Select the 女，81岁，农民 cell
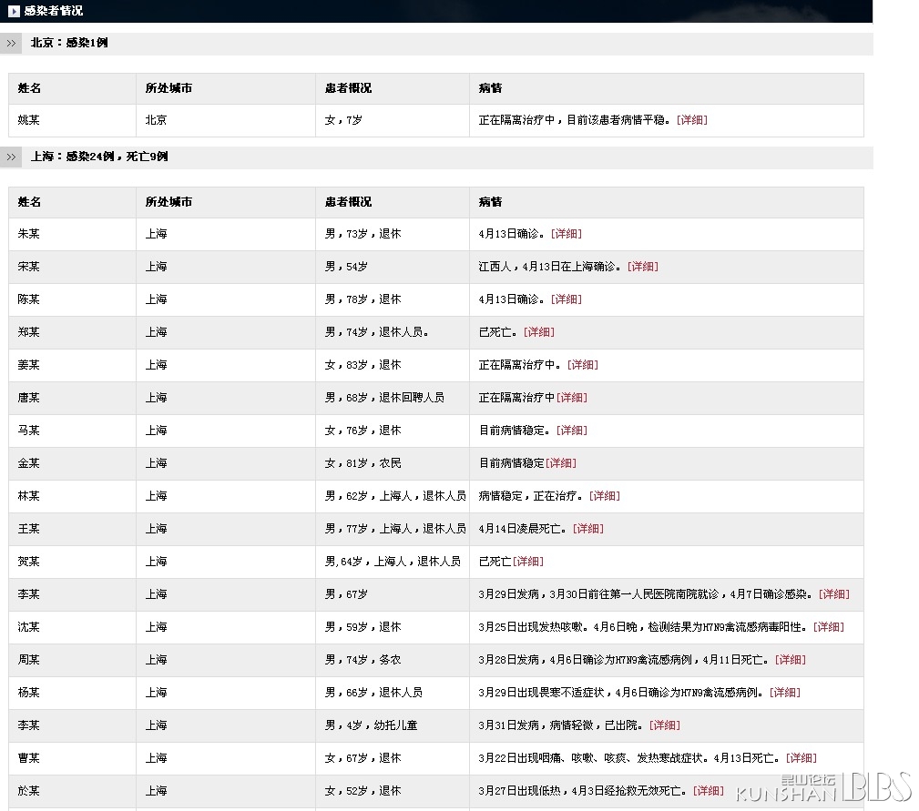Screen dimensions: 919x811 (x=392, y=463)
